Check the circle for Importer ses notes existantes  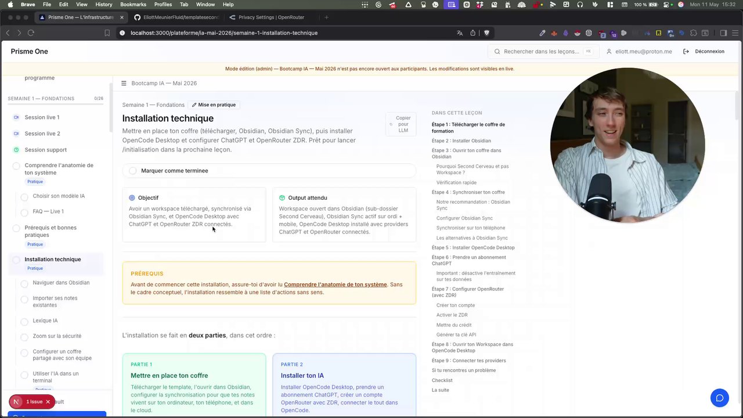(x=24, y=300)
